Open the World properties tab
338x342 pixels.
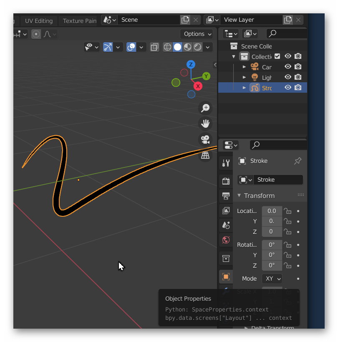(226, 240)
